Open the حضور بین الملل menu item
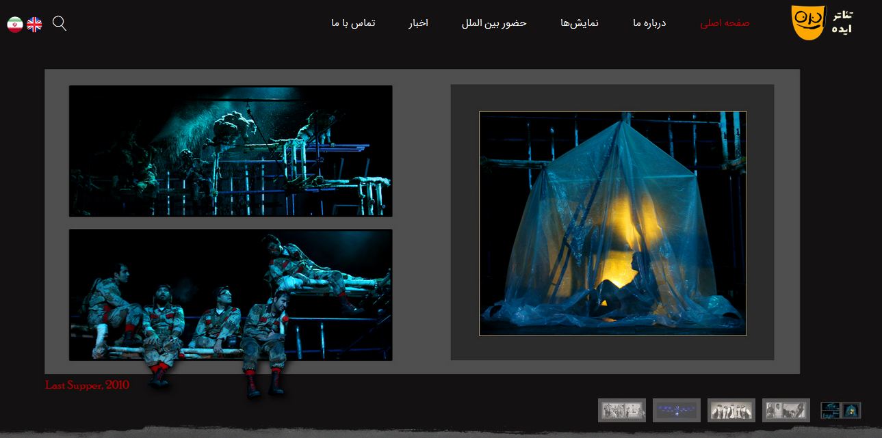 [x=494, y=23]
